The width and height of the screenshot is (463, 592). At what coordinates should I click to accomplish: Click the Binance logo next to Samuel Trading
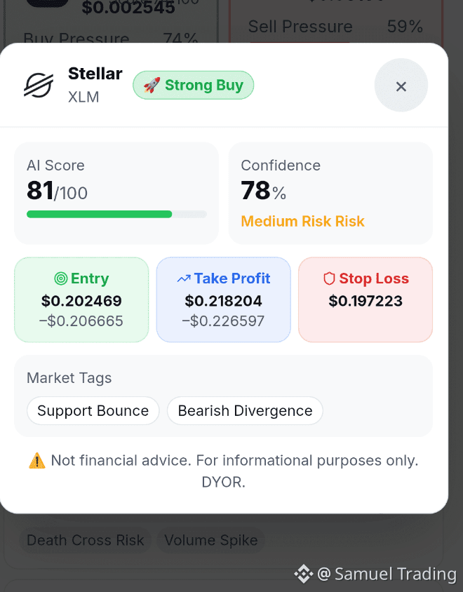[x=304, y=574]
